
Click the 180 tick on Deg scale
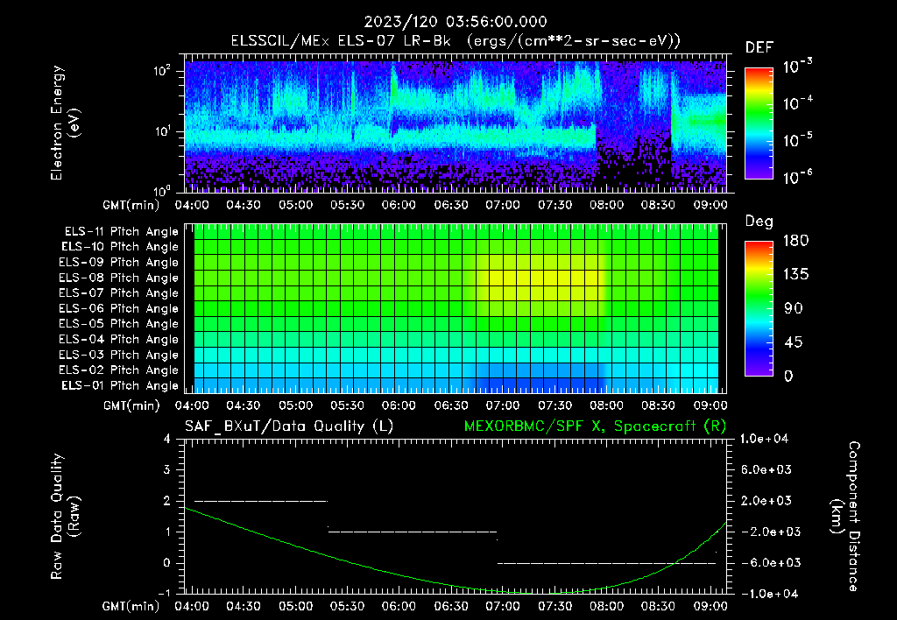click(x=795, y=241)
